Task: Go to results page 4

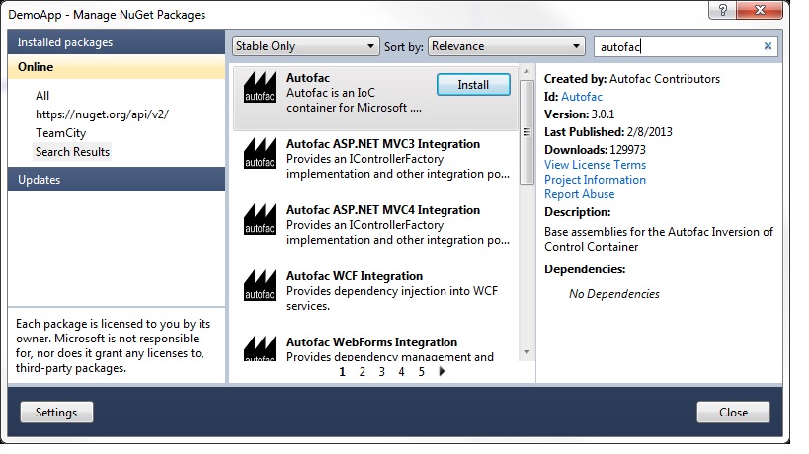Action: tap(401, 371)
